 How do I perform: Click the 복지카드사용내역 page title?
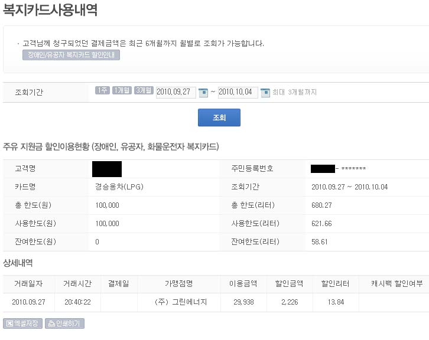[50, 10]
